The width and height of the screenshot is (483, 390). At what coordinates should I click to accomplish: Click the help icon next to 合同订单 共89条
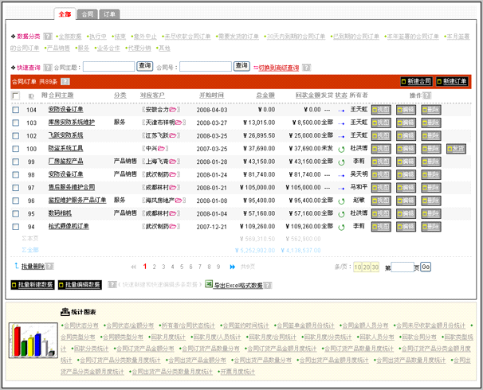coord(65,81)
